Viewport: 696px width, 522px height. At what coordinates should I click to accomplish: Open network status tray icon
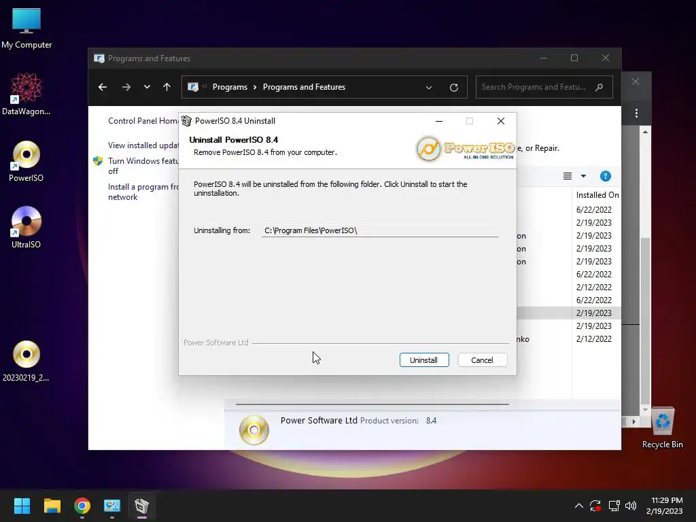pos(614,506)
